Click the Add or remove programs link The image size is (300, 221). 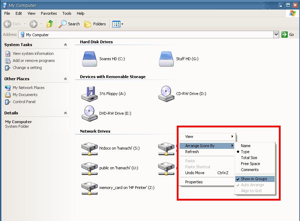[34, 61]
